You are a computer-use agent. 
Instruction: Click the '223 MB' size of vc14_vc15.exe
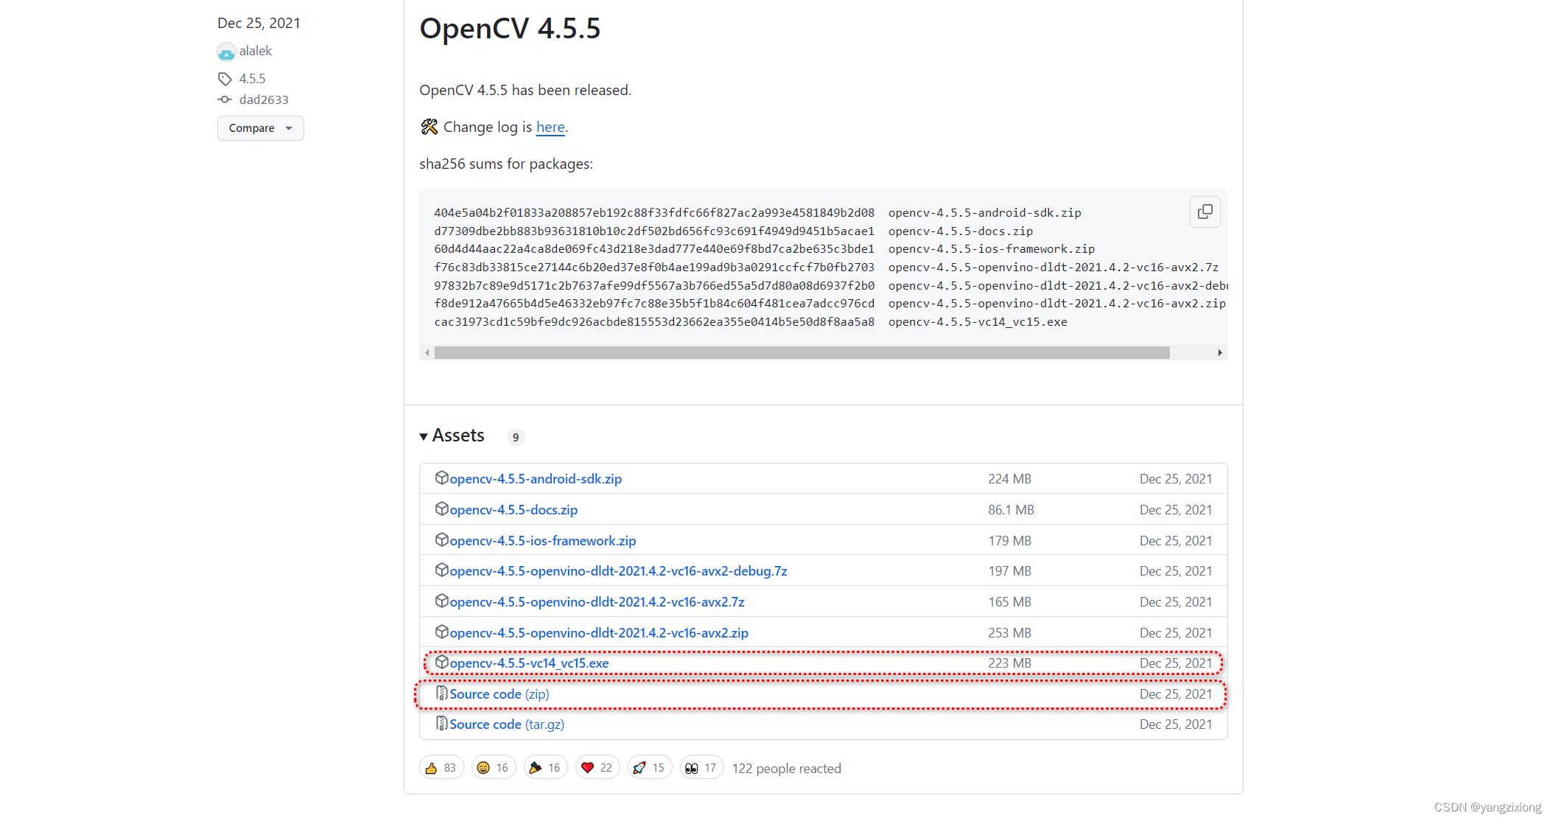[1009, 663]
